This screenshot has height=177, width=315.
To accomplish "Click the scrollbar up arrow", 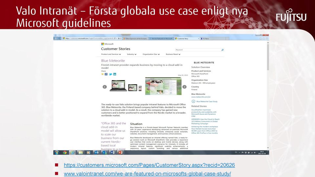I will coord(268,43).
